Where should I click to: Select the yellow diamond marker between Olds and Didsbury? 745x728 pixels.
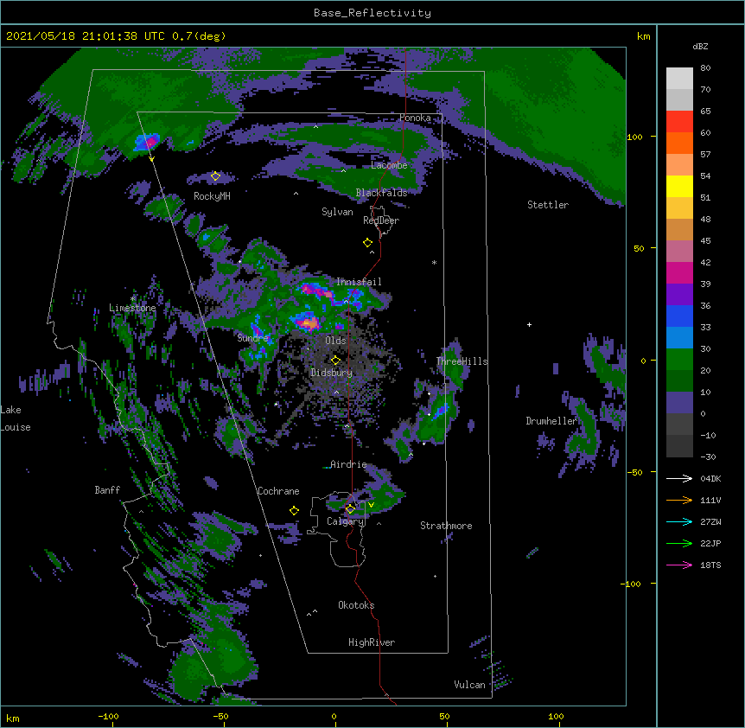335,360
